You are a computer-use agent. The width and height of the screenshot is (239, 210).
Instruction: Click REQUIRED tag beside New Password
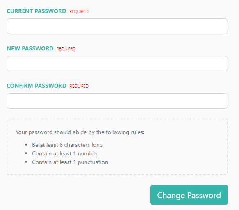(x=66, y=49)
